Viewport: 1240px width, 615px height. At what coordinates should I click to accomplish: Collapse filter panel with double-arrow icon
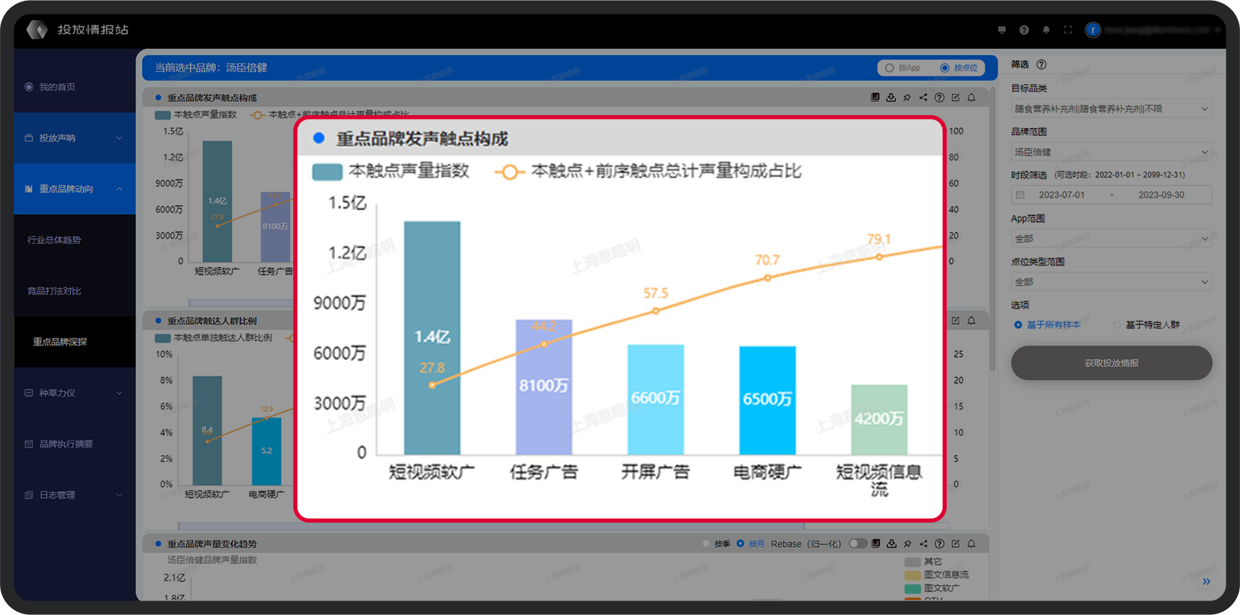tap(1206, 581)
